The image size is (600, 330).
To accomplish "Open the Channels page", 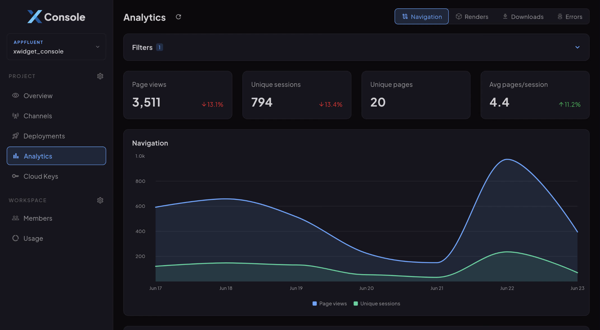I will click(56, 116).
